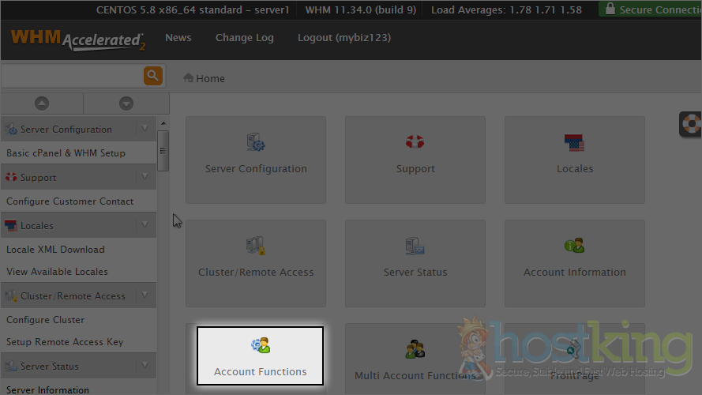Open the Server Status icon tile
Screen dimensions: 702x395
(415, 262)
